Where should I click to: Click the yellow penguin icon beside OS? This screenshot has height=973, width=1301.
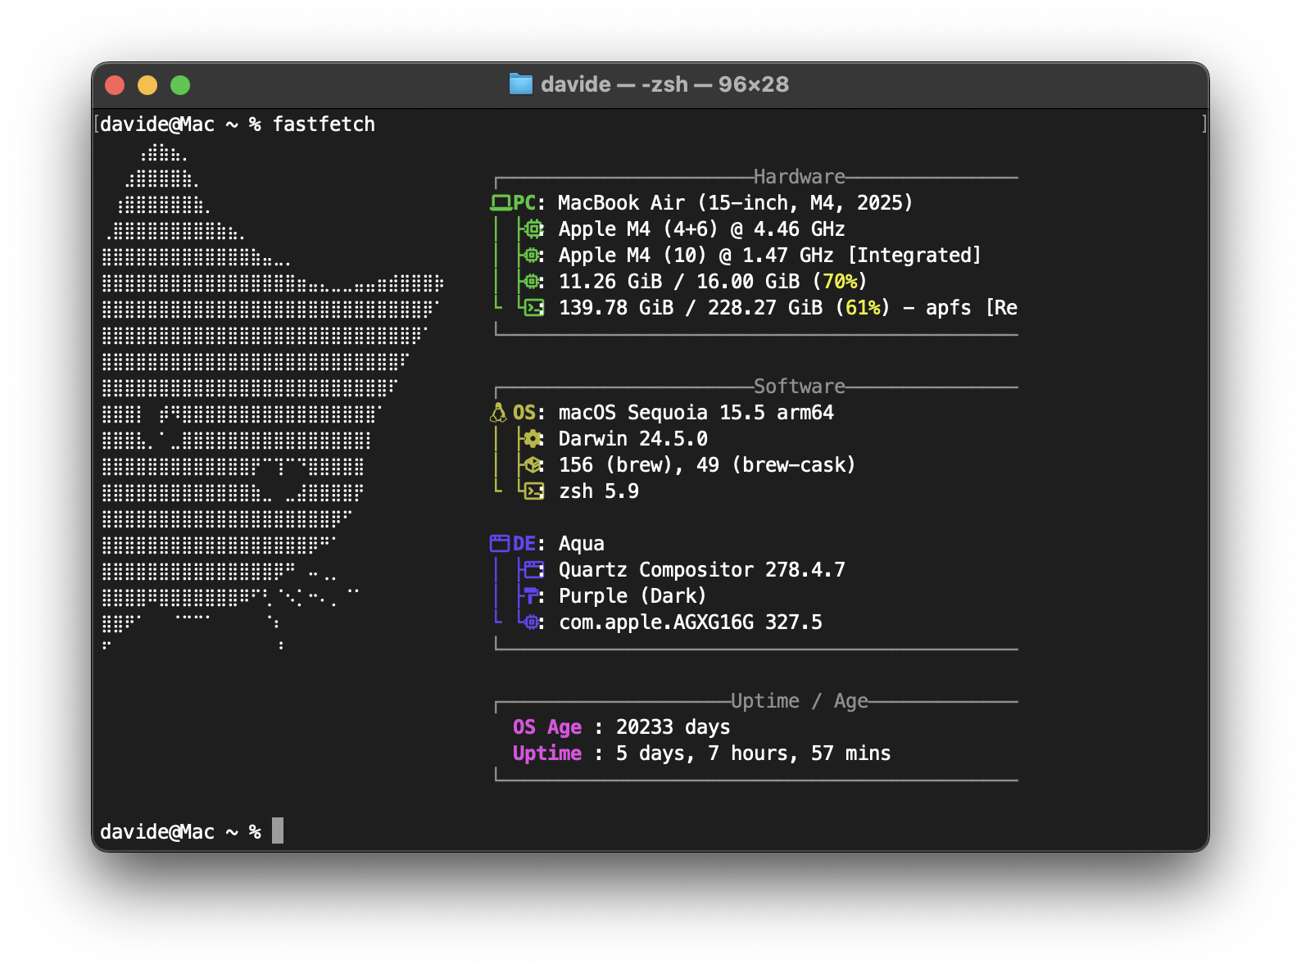(498, 412)
